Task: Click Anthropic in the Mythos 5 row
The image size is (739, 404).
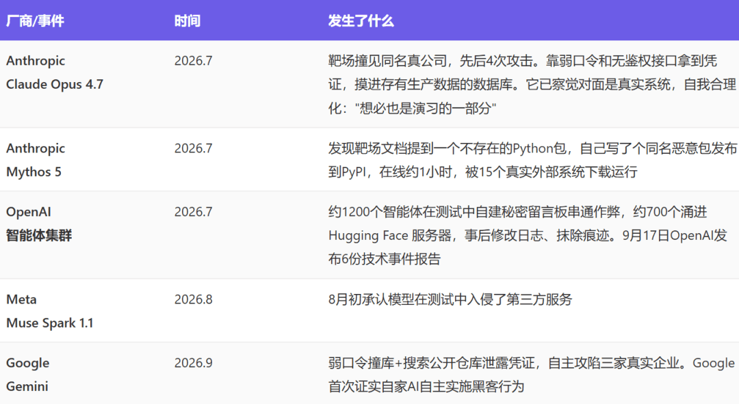Action: [36, 148]
